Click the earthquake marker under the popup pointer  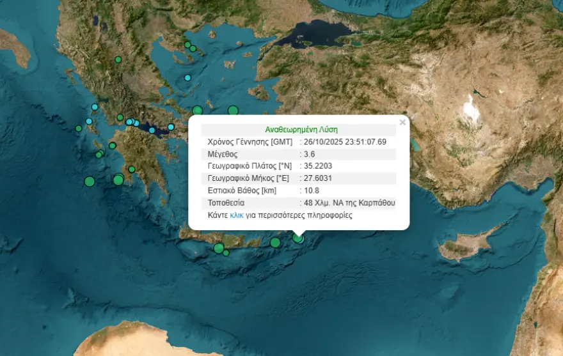(298, 238)
